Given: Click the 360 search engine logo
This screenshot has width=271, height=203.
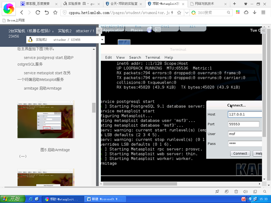Looking at the screenshot, I should tap(194, 13).
